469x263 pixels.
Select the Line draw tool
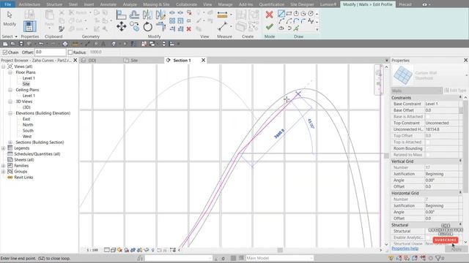(281, 13)
